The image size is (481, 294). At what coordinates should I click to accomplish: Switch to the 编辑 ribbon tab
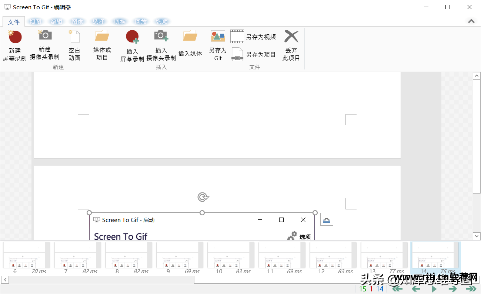point(56,22)
